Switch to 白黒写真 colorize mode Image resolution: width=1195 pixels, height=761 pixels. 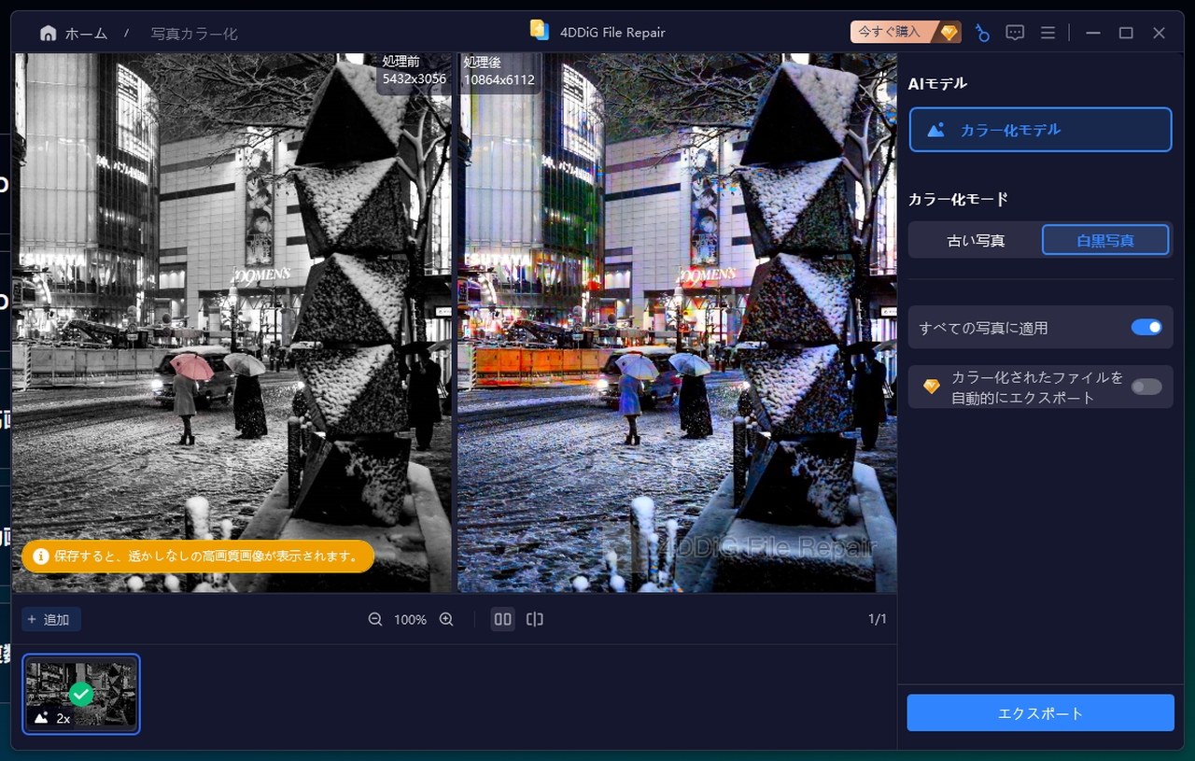(1105, 240)
